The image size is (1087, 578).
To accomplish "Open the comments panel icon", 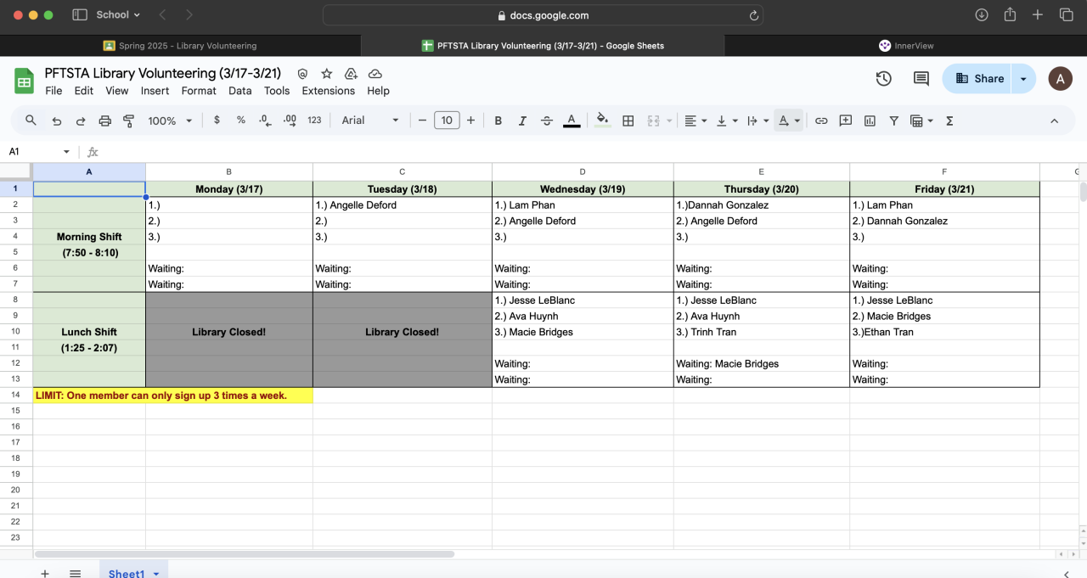I will (921, 78).
